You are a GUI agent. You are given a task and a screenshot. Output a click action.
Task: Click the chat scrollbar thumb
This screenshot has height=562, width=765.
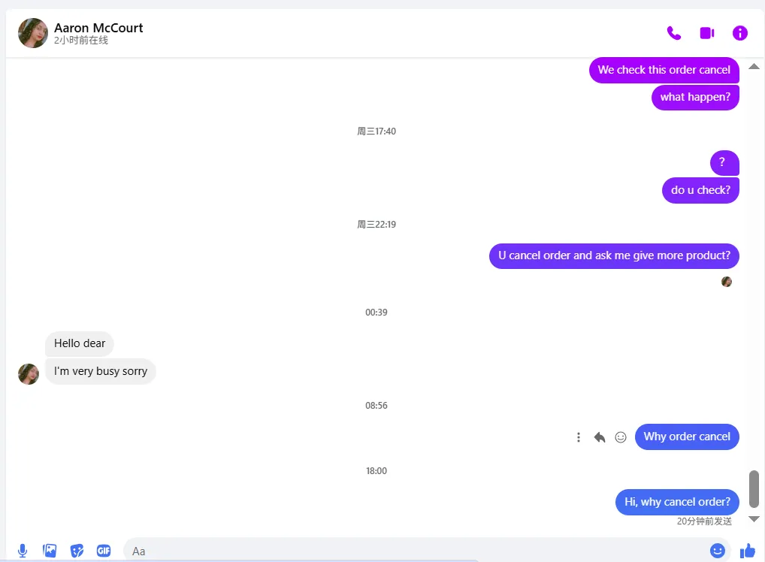click(x=754, y=489)
